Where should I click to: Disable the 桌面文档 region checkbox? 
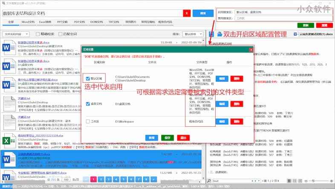click(87, 104)
